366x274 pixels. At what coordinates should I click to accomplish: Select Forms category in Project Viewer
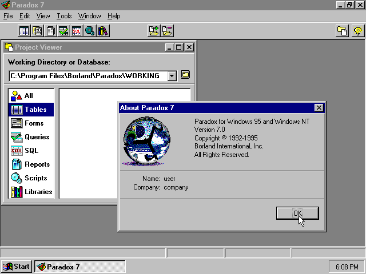tap(31, 123)
